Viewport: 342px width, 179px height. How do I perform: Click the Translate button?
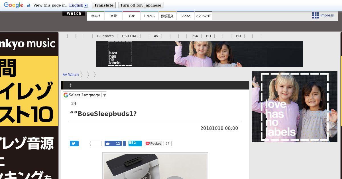click(x=104, y=5)
